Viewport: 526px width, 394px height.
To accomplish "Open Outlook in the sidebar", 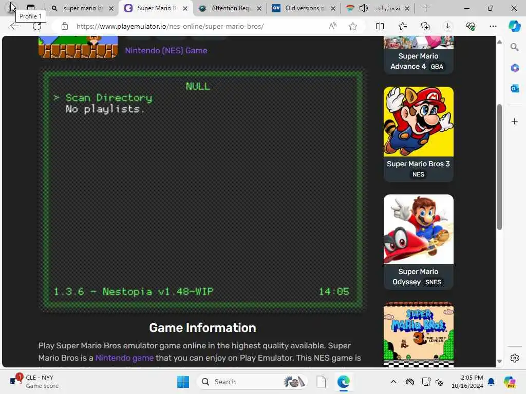I will point(515,88).
